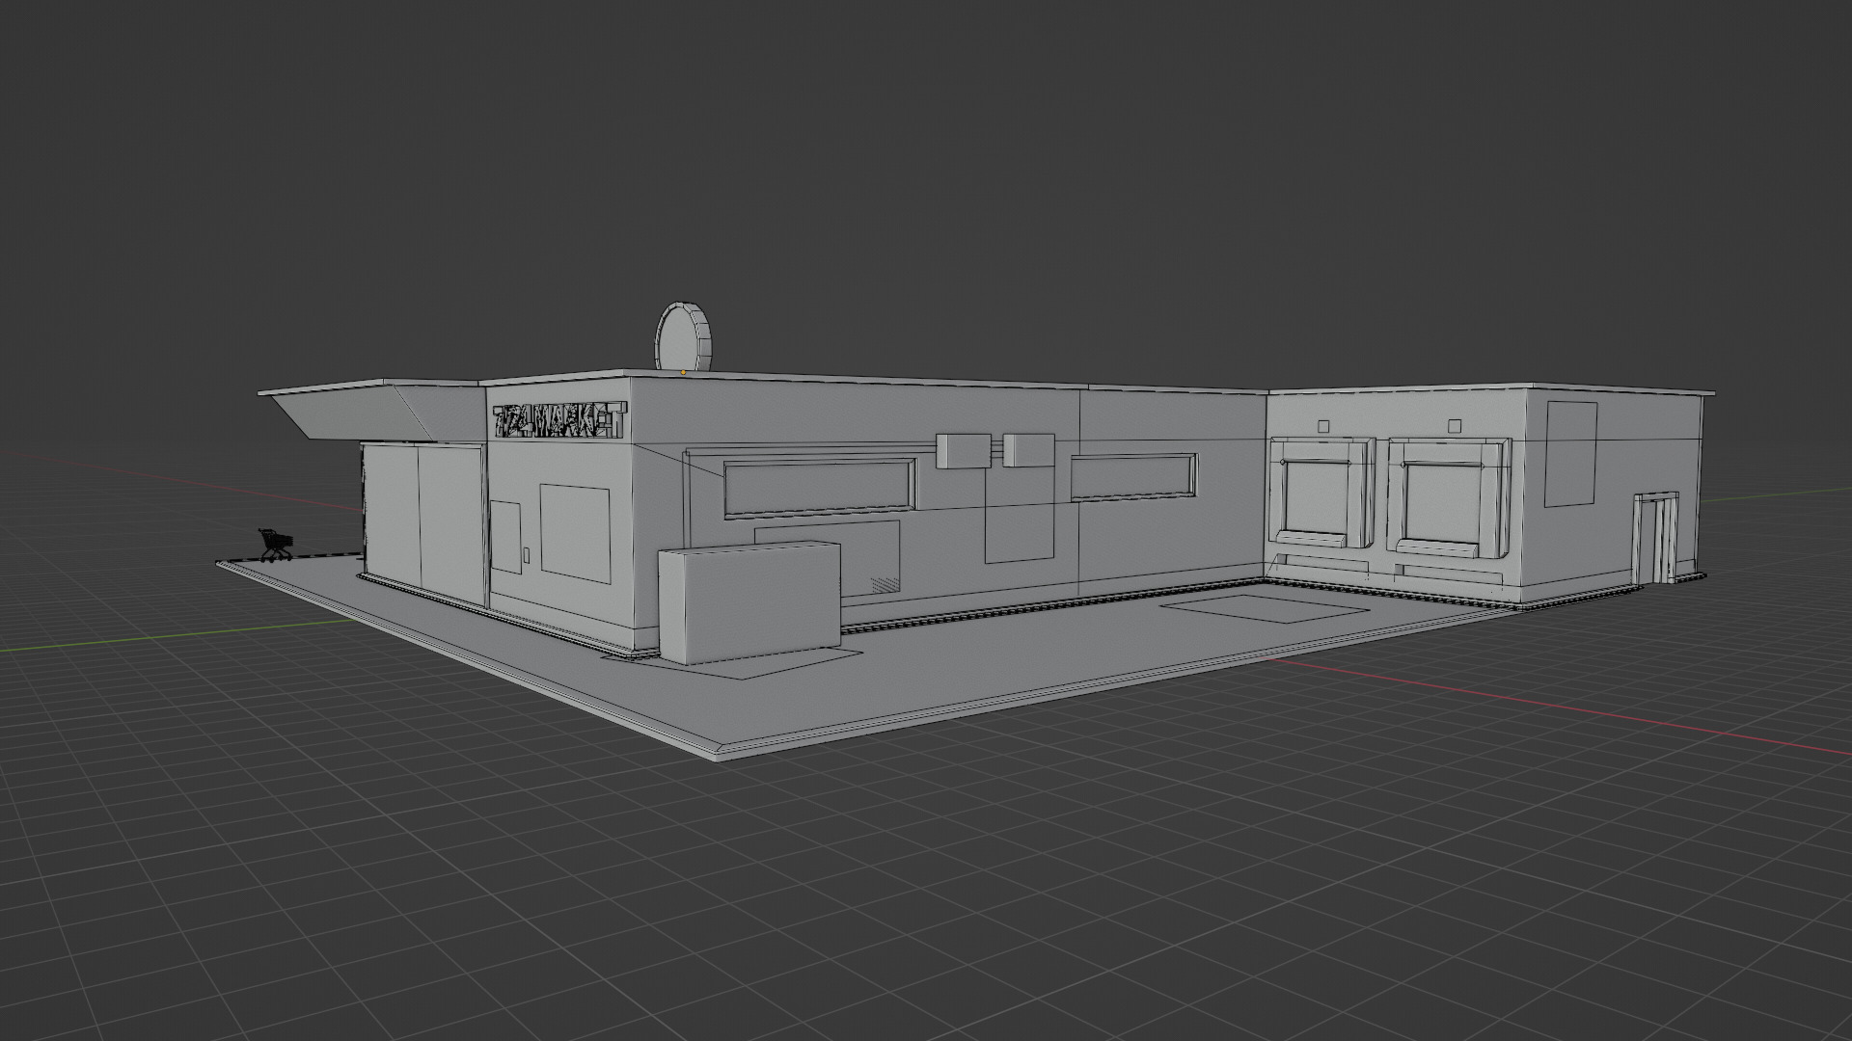
Task: Select the round sign on the roof
Action: pyautogui.click(x=684, y=335)
